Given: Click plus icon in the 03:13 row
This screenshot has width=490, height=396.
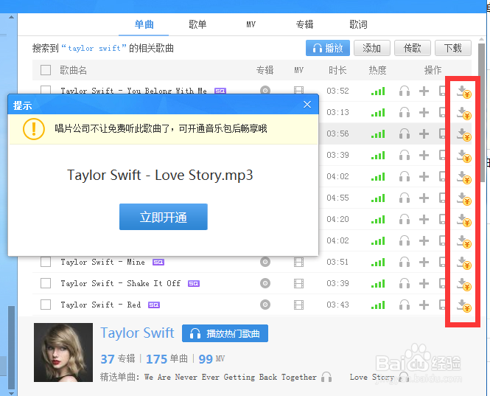Looking at the screenshot, I should pyautogui.click(x=424, y=112).
